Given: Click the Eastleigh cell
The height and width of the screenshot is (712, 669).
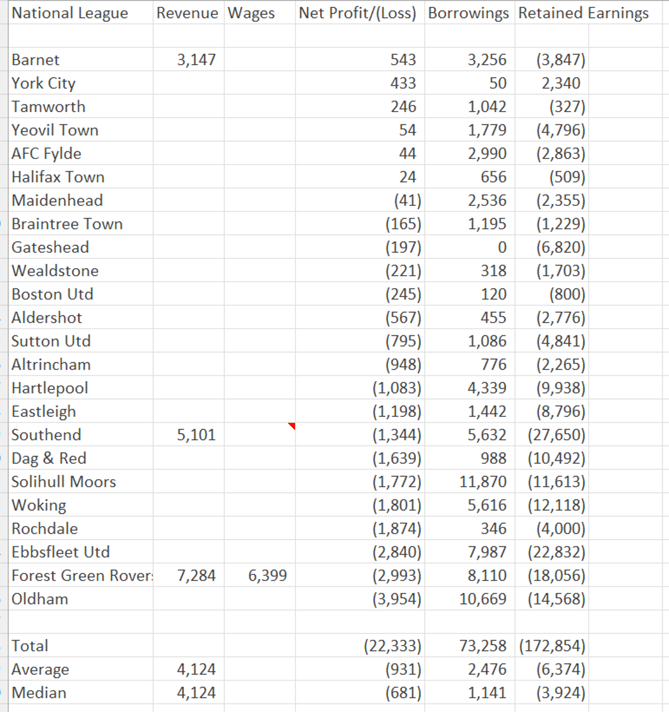Looking at the screenshot, I should pyautogui.click(x=81, y=411).
